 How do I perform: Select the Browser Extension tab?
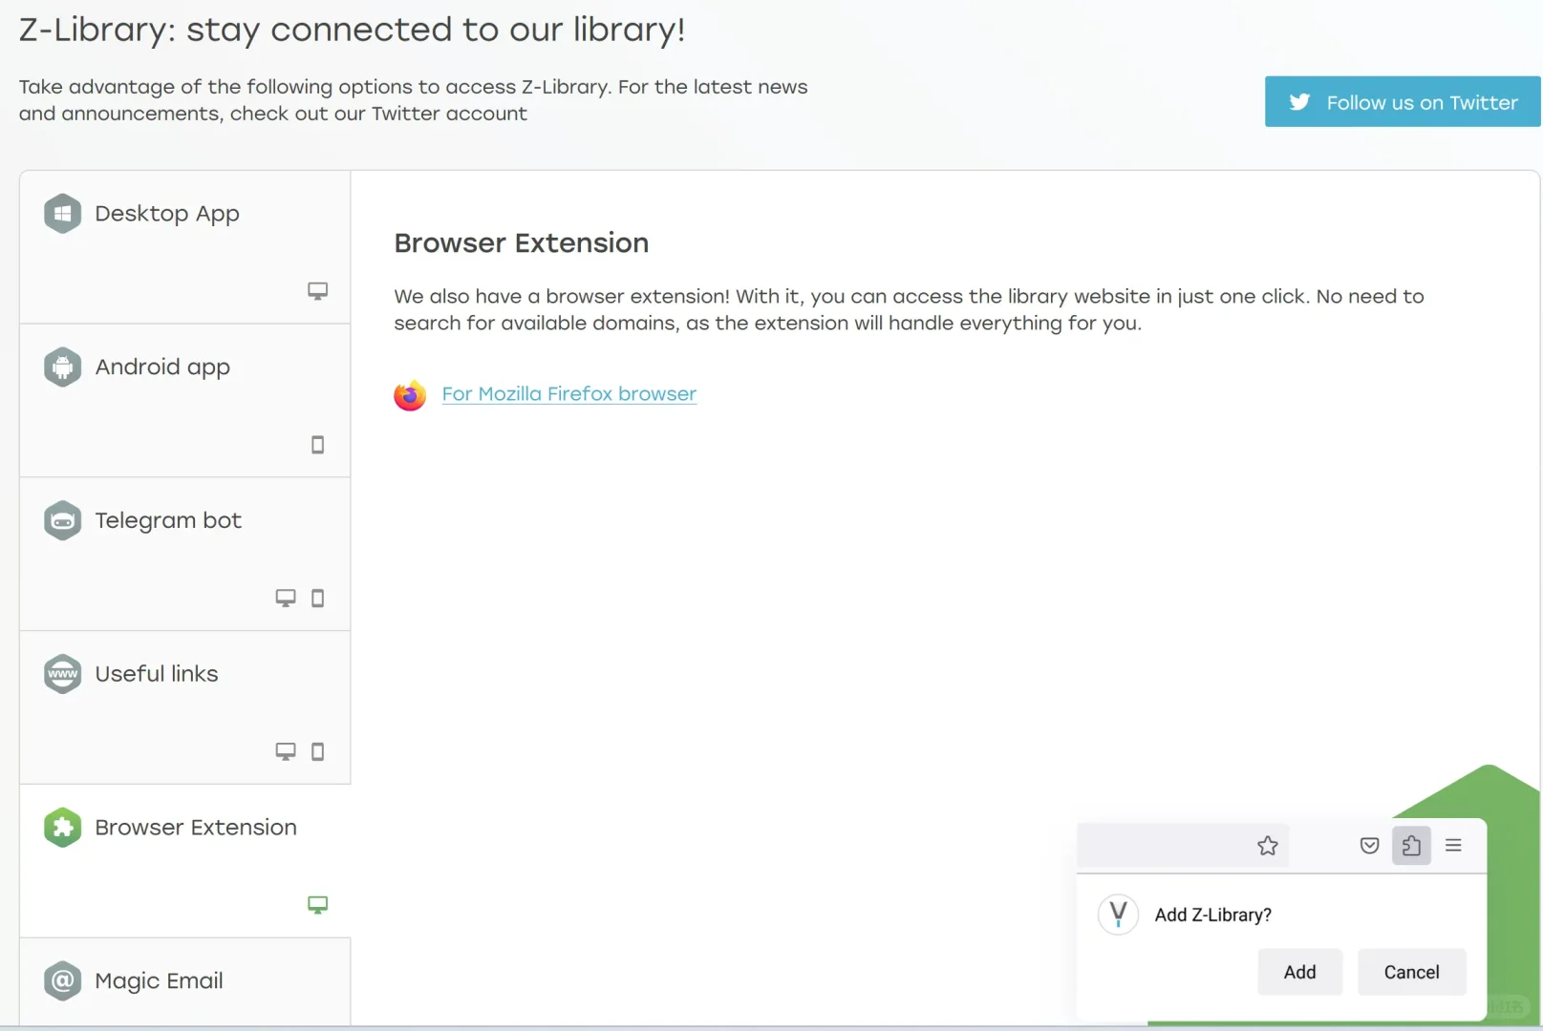184,861
